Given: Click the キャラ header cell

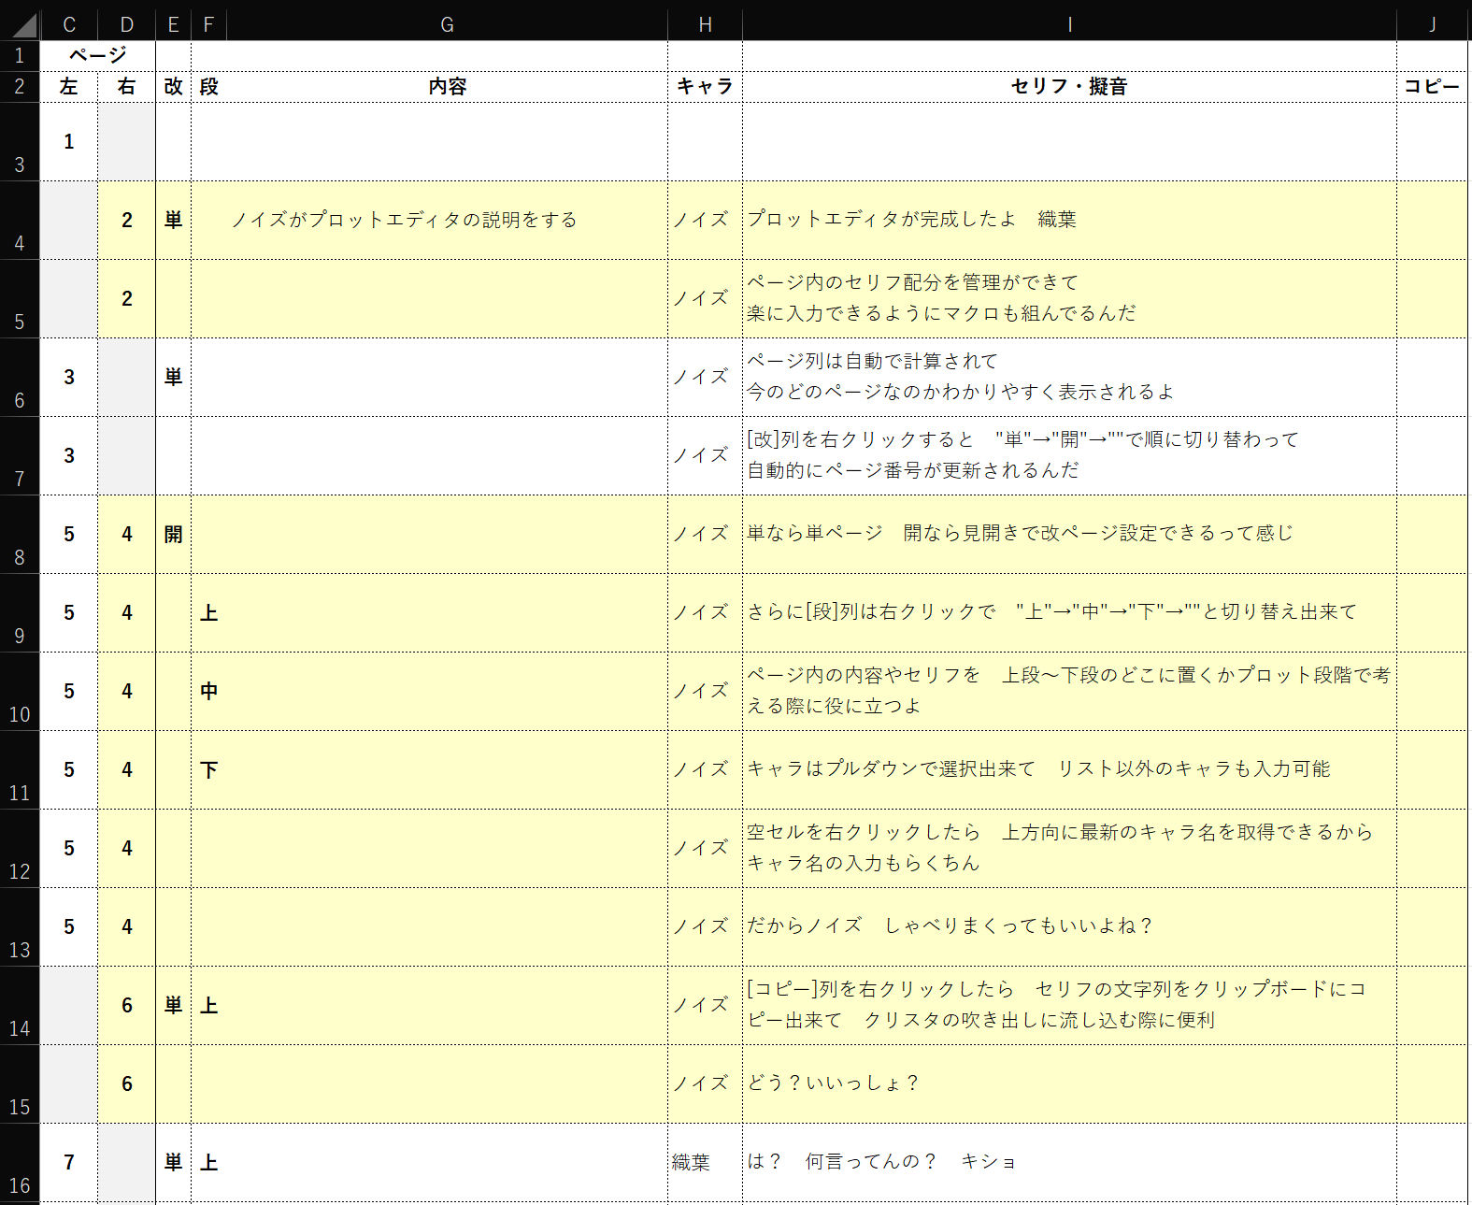Looking at the screenshot, I should pyautogui.click(x=705, y=87).
